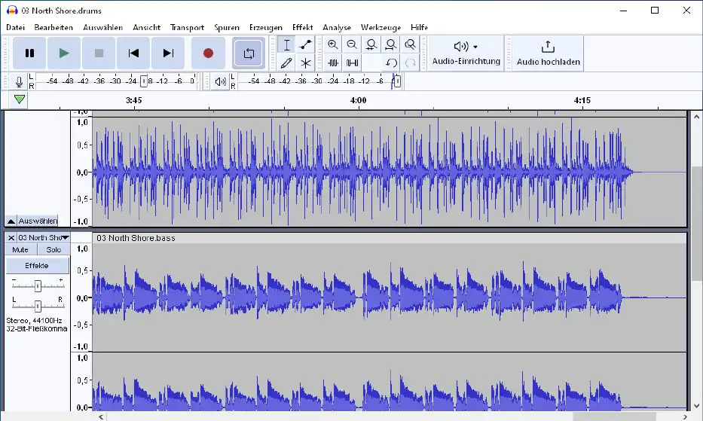Select the Multi-tool asterisk icon

coord(306,63)
